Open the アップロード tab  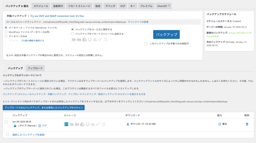35,68
